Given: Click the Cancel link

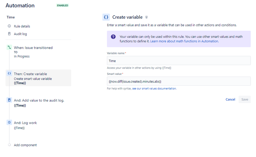Looking at the screenshot, I should pos(230,99).
